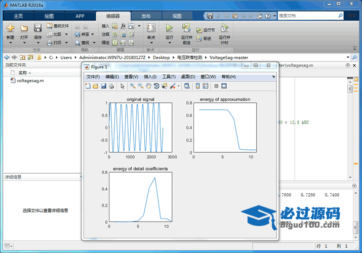Click the 断点 breakpoints icon
This screenshot has height=253, width=362.
click(151, 28)
